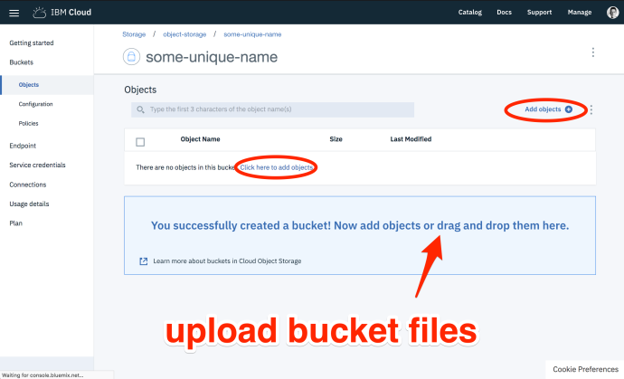Open objects list overflow menu
The height and width of the screenshot is (379, 624).
coord(591,109)
